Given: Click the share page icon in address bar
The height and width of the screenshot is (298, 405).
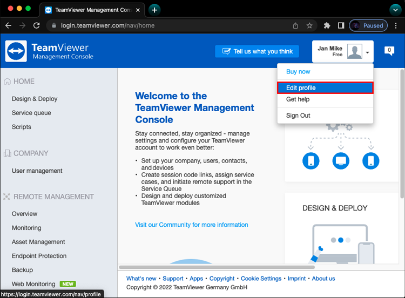Looking at the screenshot, I should coord(295,25).
